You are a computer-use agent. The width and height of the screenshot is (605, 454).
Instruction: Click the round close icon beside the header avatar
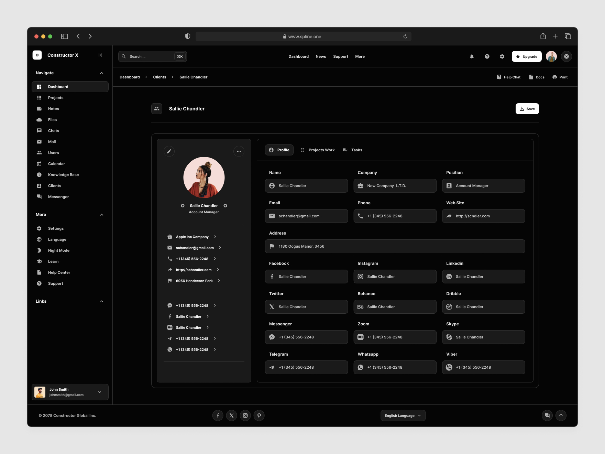point(566,56)
